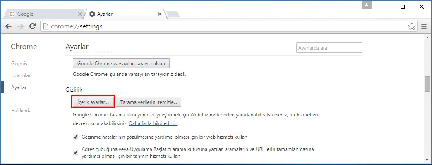Viewport: 432px width, 165px height.
Task: Click the user profile icon in title bar
Action: tap(366, 5)
